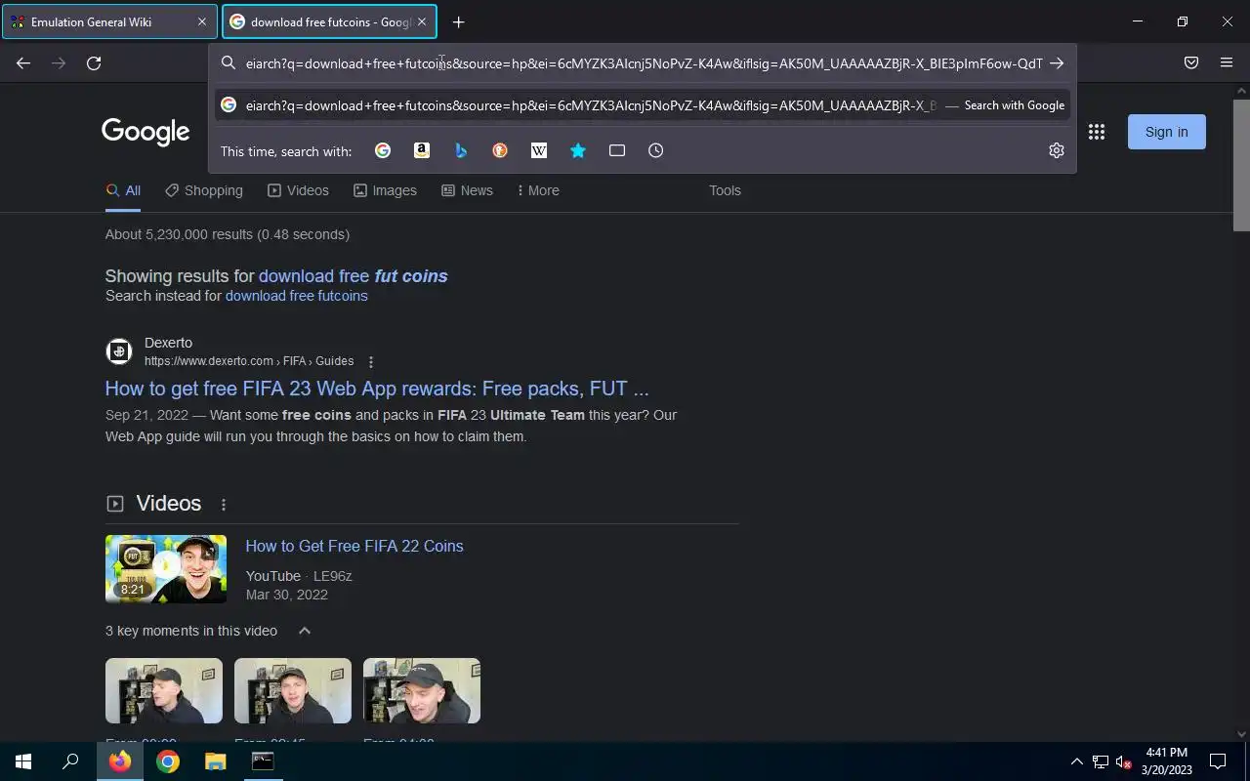The image size is (1250, 781).
Task: Search instead for download free futcoins
Action: click(x=297, y=296)
